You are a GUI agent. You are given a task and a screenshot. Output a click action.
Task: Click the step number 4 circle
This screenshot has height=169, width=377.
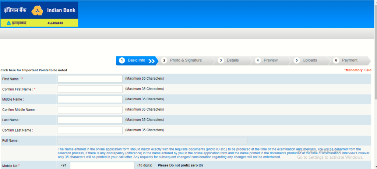[x=258, y=61]
